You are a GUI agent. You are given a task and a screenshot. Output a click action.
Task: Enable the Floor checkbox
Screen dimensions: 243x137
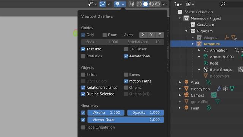pyautogui.click(x=104, y=35)
